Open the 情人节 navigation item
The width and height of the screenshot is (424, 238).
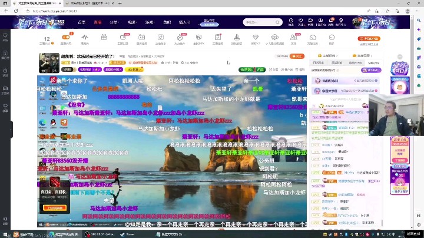coord(184,22)
